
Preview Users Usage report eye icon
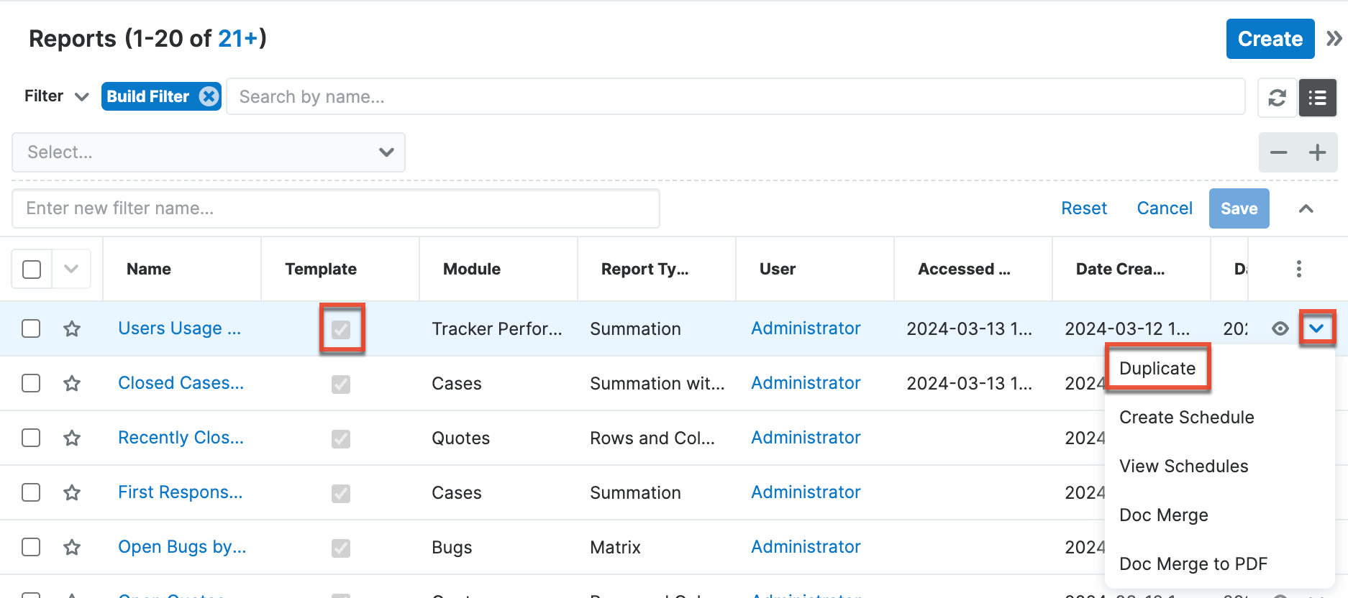click(x=1280, y=328)
